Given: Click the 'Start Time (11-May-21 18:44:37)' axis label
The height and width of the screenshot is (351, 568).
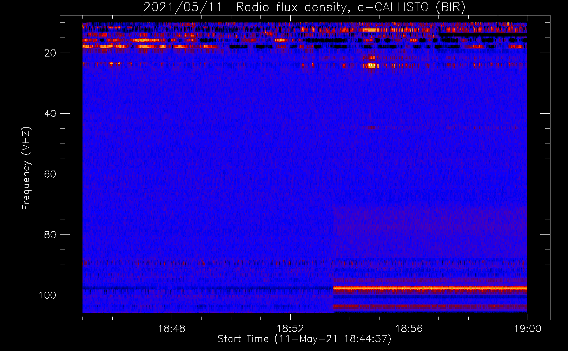Looking at the screenshot, I should tap(304, 339).
